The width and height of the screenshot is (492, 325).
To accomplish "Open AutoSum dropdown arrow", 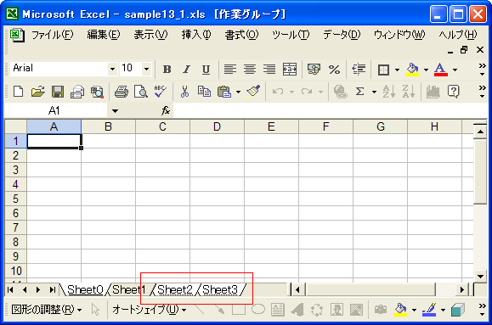I will (374, 92).
